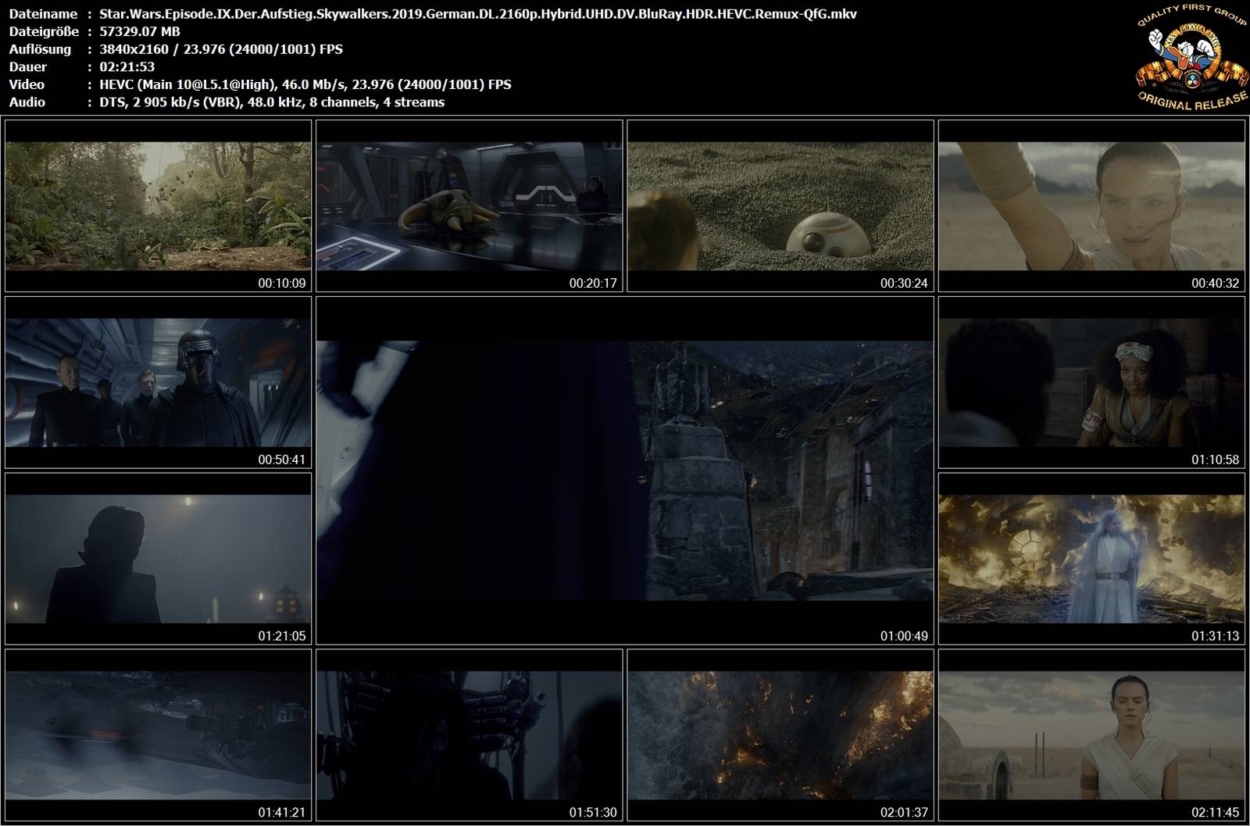Click the HEVC video codec info line
Viewport: 1250px width, 826px height.
(305, 84)
